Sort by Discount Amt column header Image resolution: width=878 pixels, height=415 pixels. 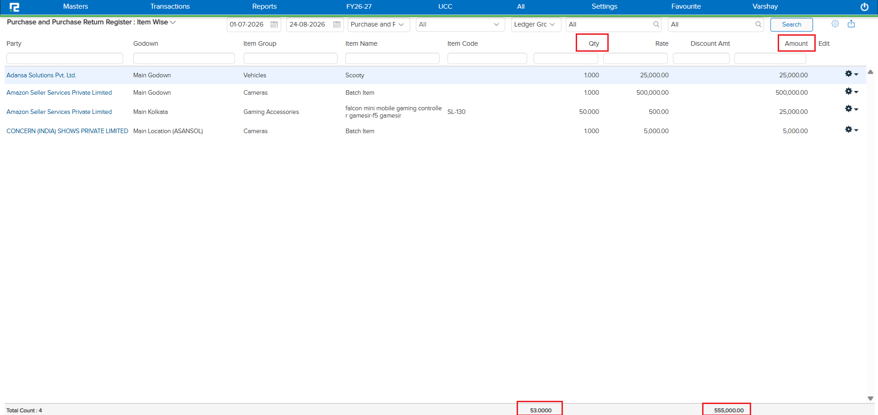coord(710,43)
